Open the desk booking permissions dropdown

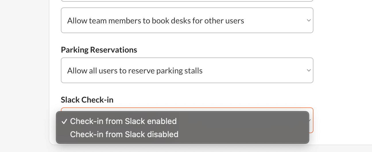pyautogui.click(x=187, y=21)
